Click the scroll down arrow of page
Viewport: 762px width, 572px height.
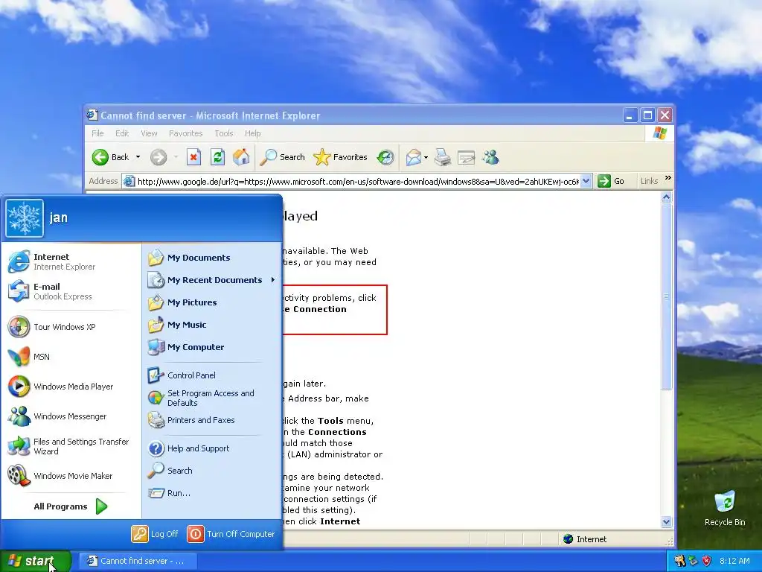tap(667, 522)
